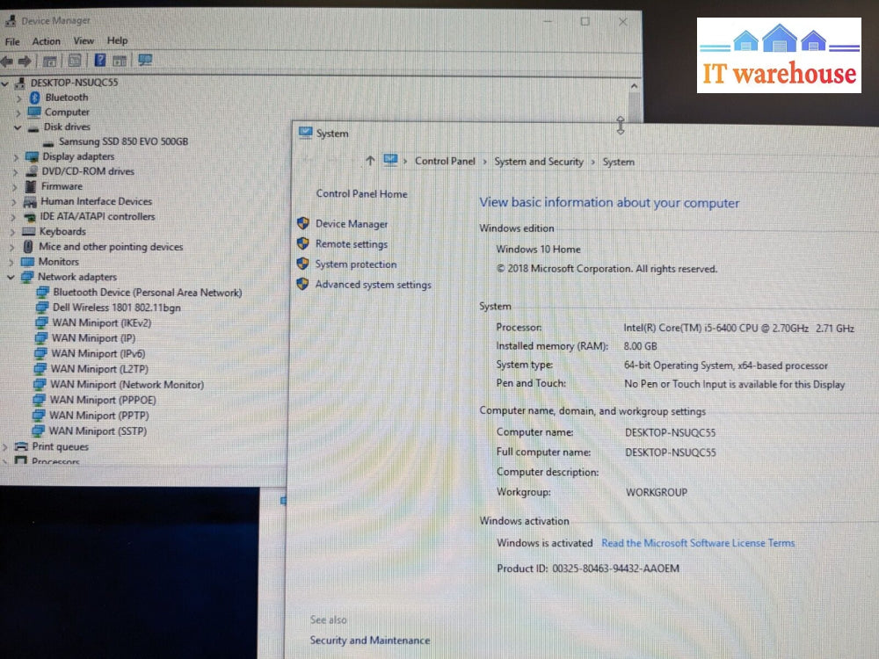Click the up arrow in System window navigation
Image resolution: width=879 pixels, height=659 pixels.
coord(369,161)
